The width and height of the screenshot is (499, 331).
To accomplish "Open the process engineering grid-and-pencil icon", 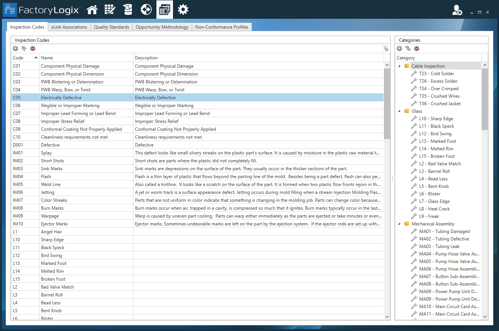I will click(x=110, y=9).
